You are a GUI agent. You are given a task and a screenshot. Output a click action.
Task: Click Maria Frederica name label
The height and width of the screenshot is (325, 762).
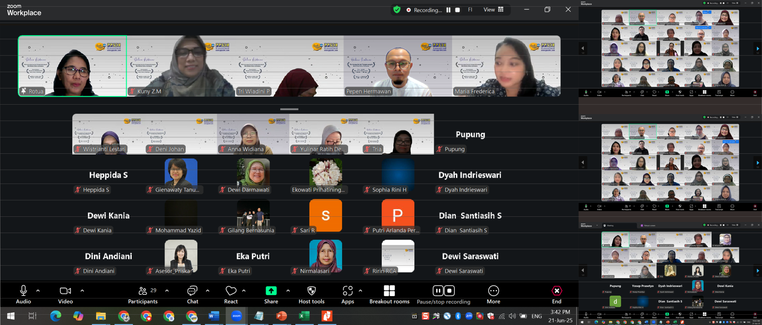[475, 91]
